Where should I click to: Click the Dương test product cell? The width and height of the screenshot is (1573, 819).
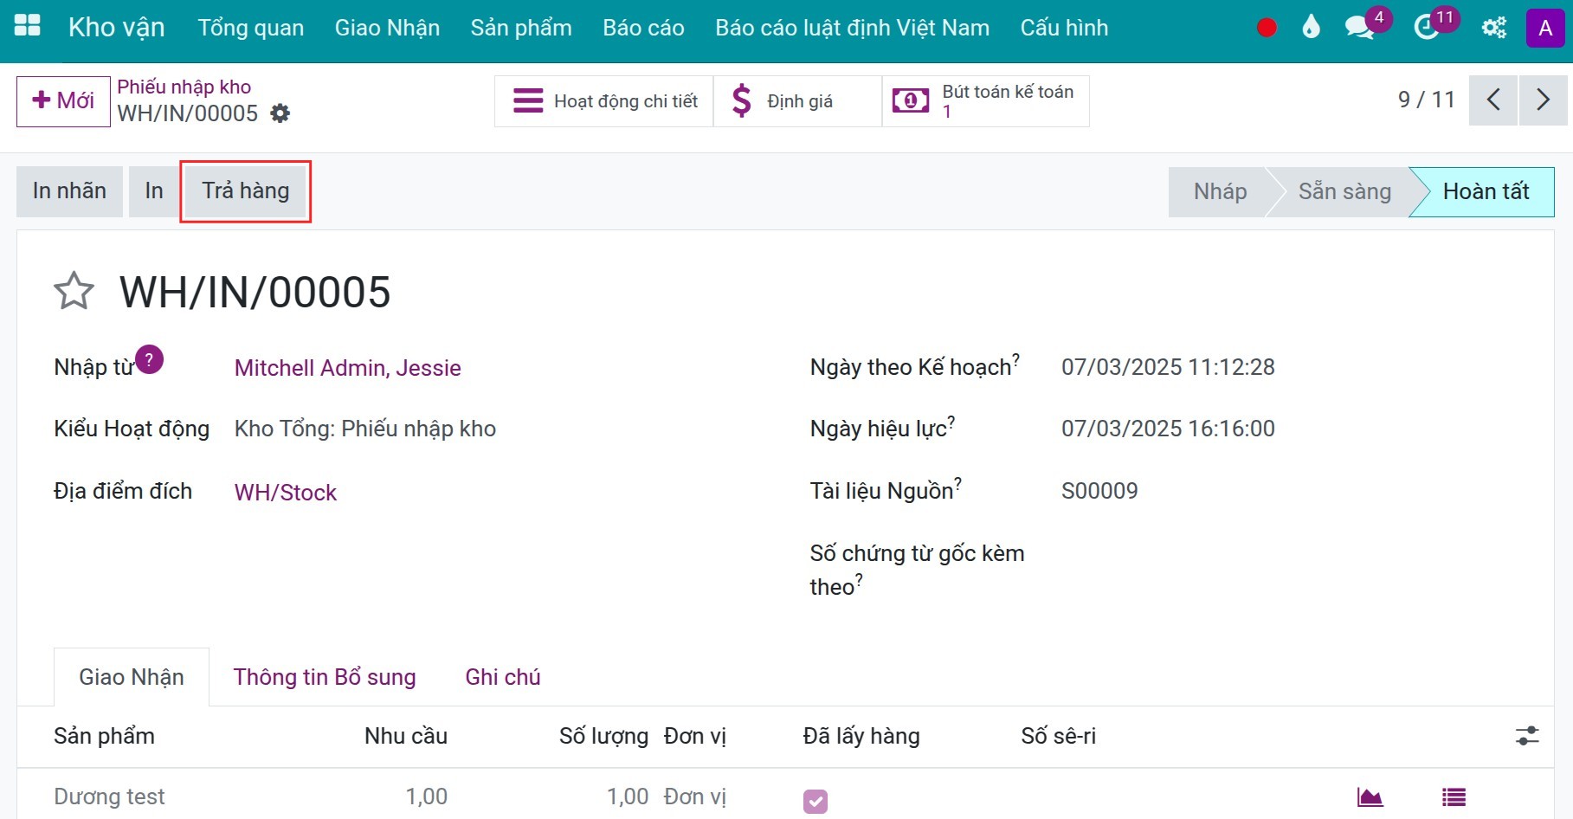[110, 796]
